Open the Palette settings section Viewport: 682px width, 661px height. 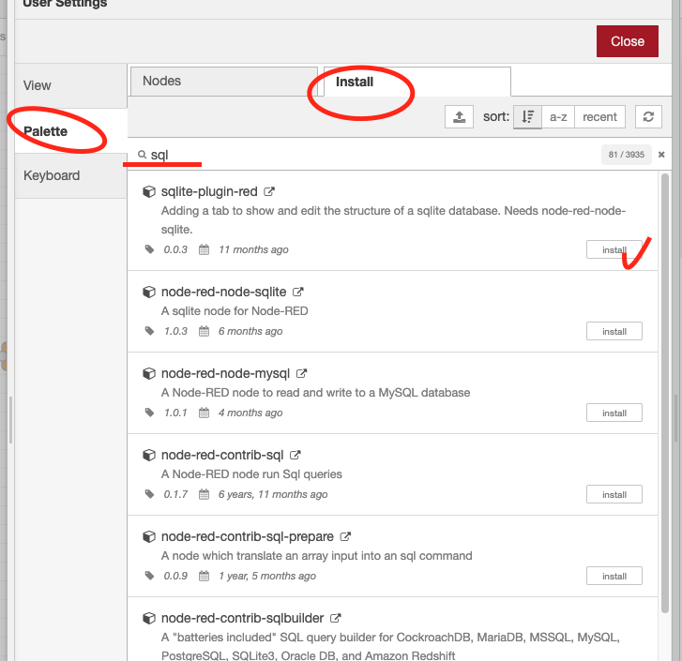(x=70, y=131)
